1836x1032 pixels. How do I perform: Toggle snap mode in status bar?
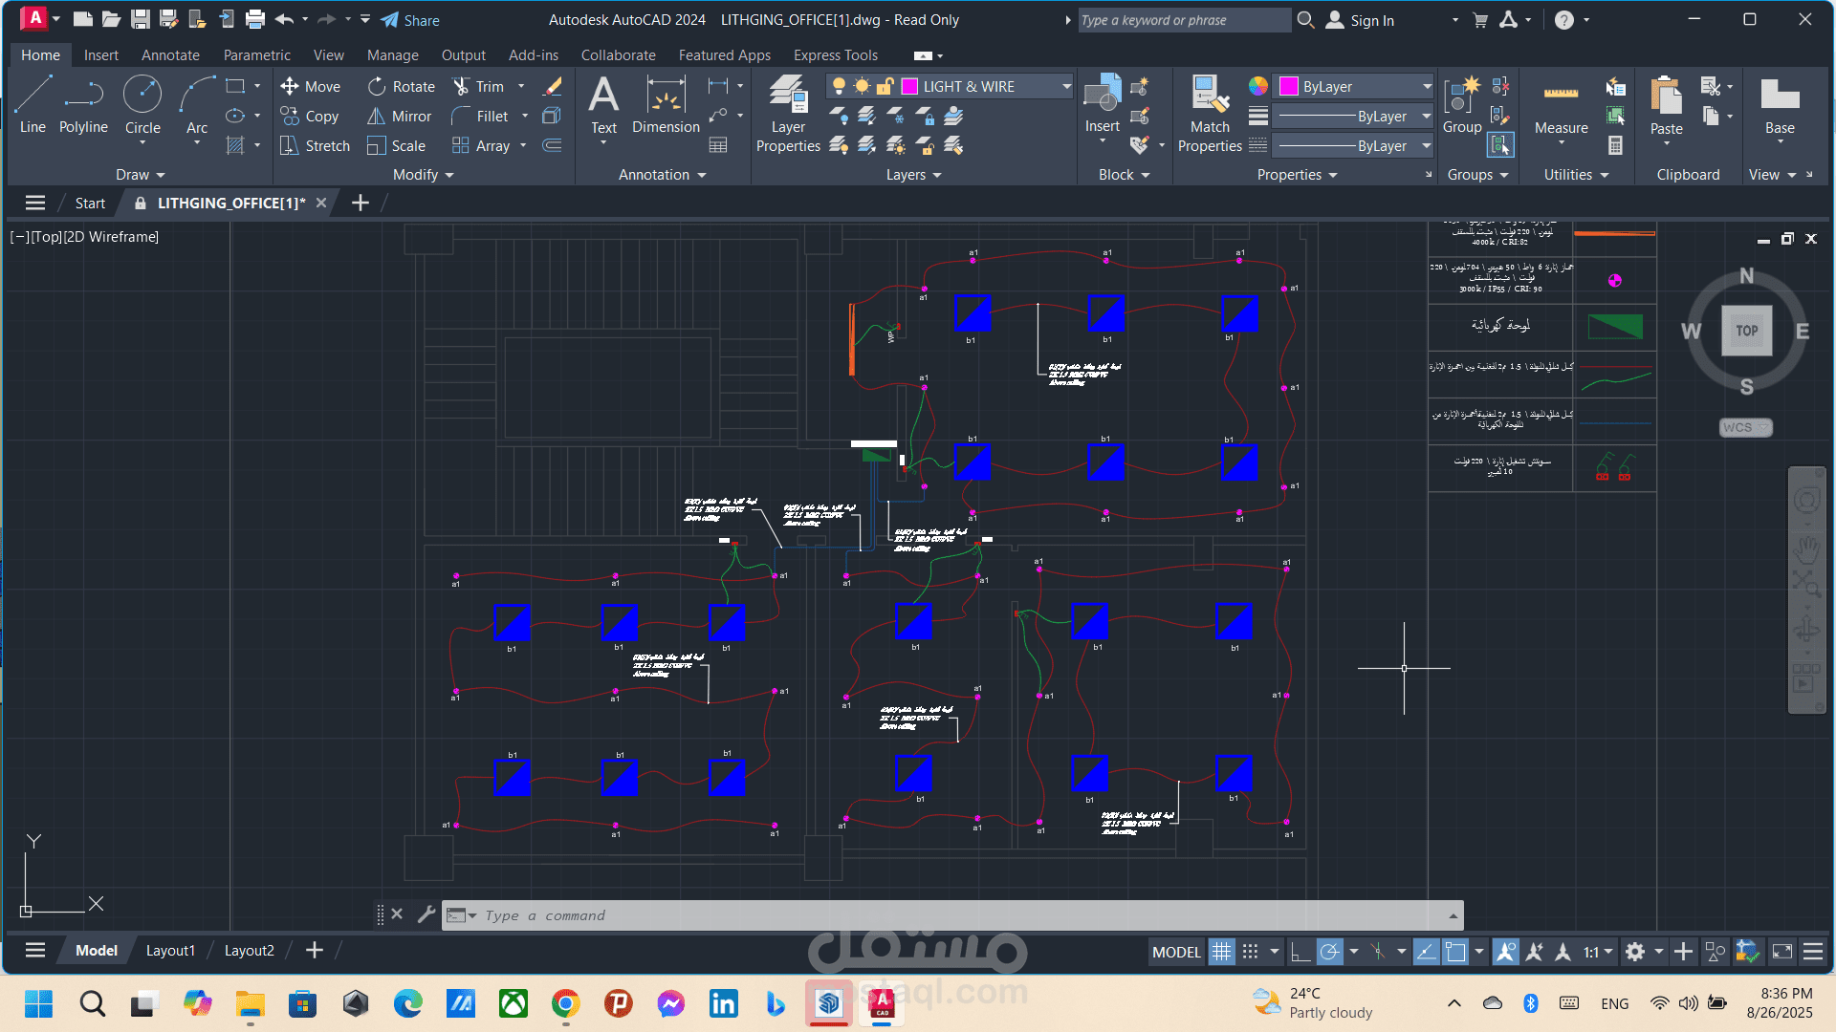1250,952
